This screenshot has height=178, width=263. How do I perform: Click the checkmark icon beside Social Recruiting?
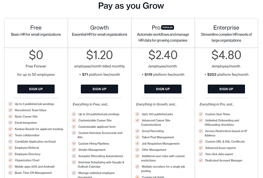coord(138,131)
